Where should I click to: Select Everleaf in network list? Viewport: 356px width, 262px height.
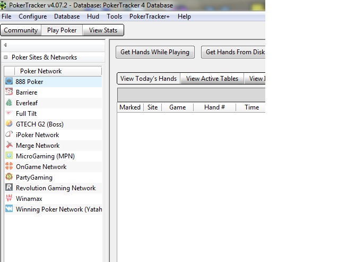[54, 103]
